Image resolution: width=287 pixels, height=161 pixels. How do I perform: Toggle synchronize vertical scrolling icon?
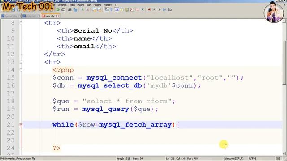(95, 10)
